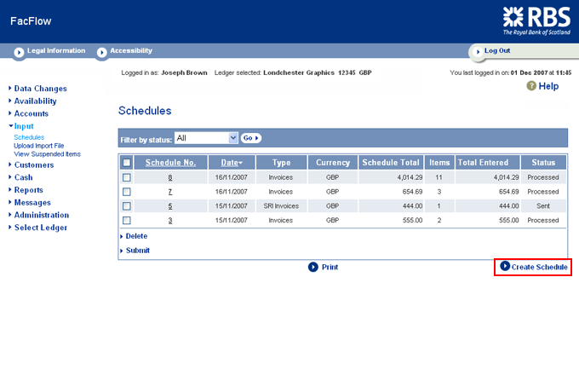The width and height of the screenshot is (579, 381).
Task: Sort table by Date column
Action: (x=231, y=163)
